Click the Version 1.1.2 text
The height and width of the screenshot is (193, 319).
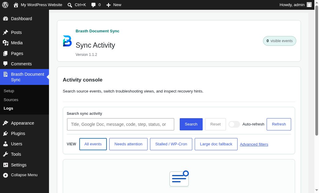pyautogui.click(x=86, y=55)
